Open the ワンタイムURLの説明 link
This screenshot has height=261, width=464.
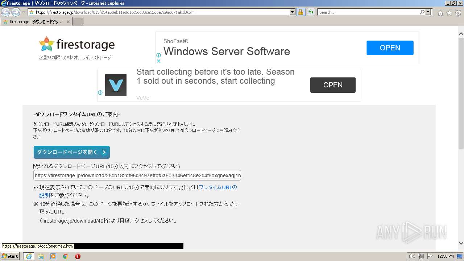click(x=217, y=187)
